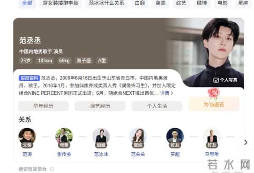Open 范朵朵 avatar picture
Screen dimensions: 254x173
(138, 137)
